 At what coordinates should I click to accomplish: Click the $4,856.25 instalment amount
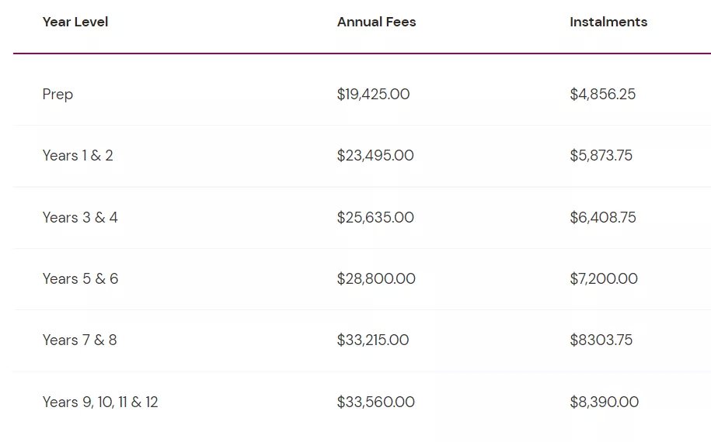tap(603, 94)
